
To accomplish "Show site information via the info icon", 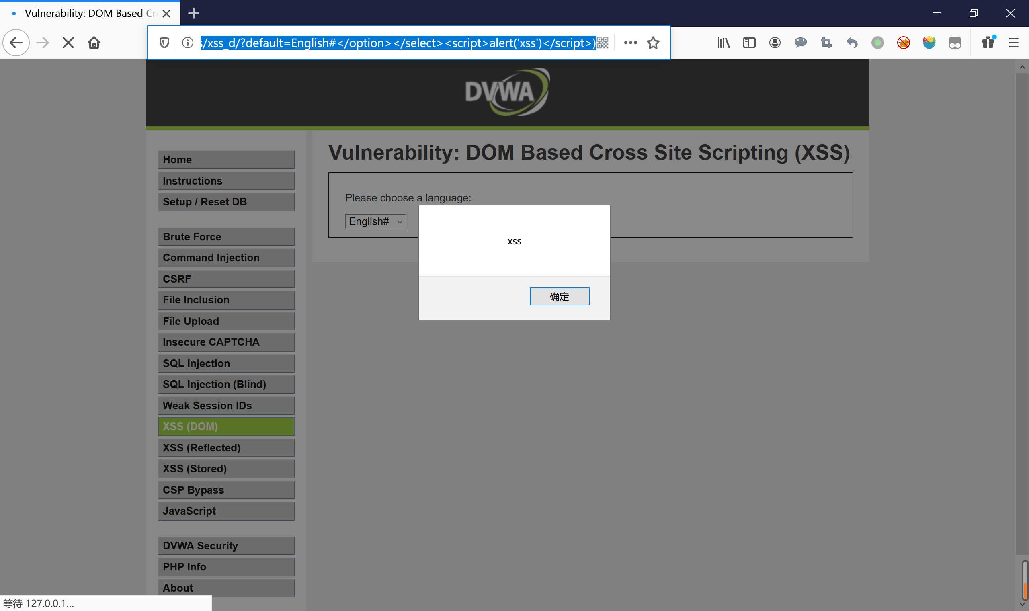I will tap(188, 42).
